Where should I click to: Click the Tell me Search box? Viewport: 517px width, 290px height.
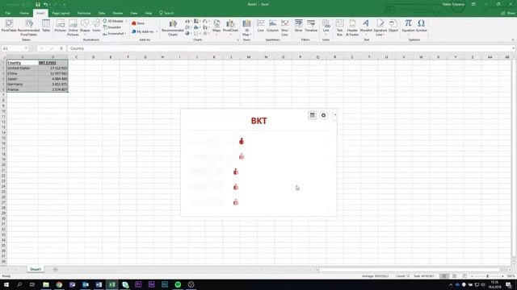pyautogui.click(x=166, y=13)
